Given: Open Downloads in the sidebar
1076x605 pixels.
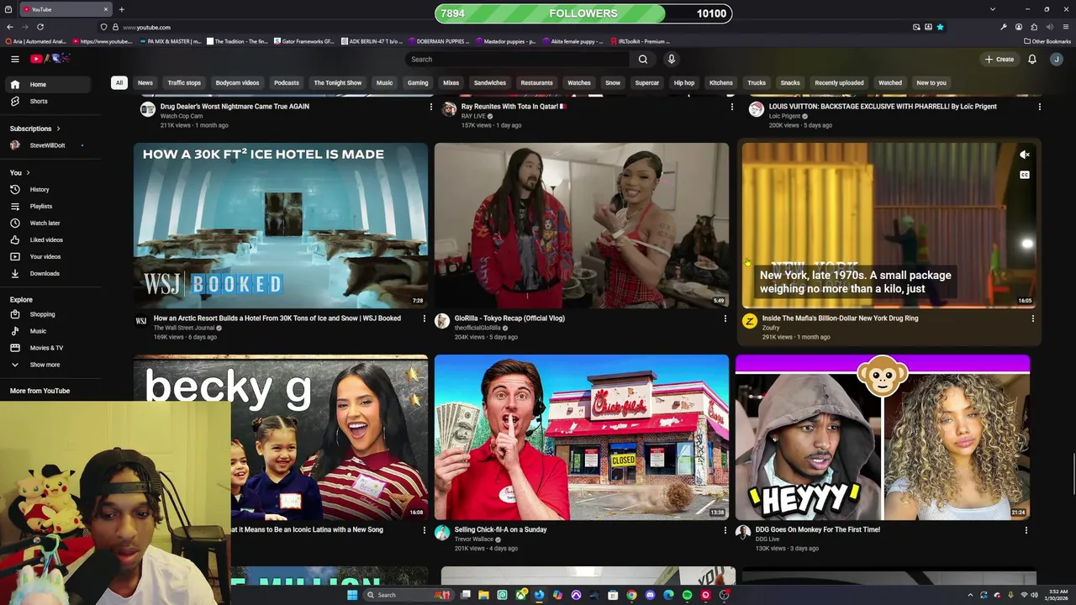Looking at the screenshot, I should [x=48, y=273].
